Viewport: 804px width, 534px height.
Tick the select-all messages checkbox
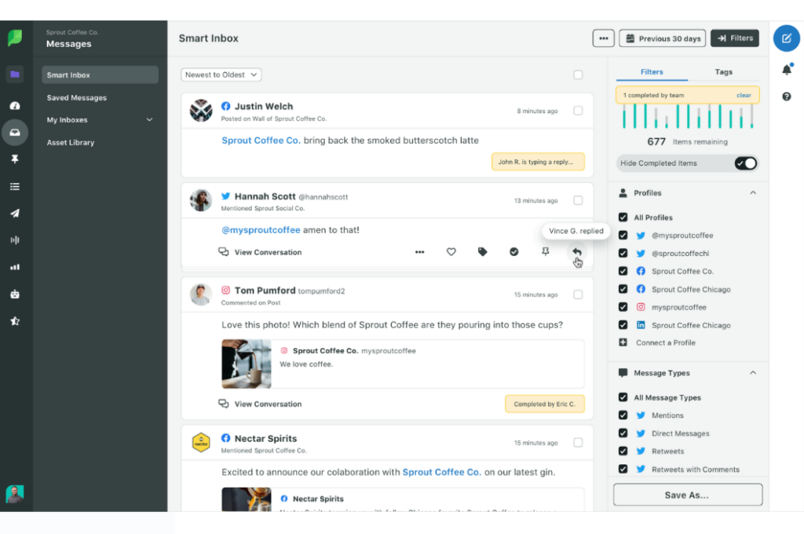coord(578,75)
